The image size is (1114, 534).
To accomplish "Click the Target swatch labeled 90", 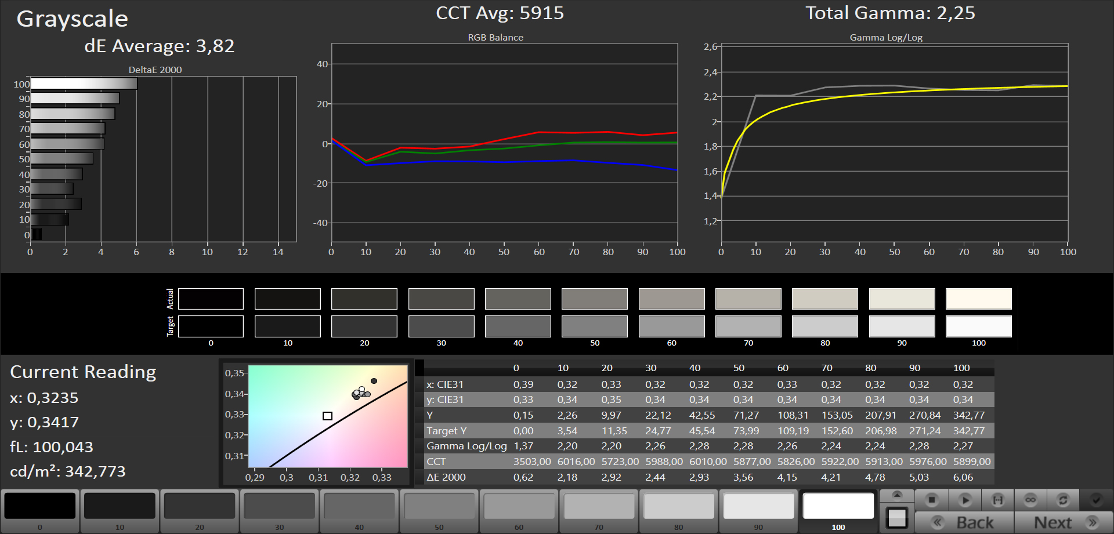I will 902,326.
